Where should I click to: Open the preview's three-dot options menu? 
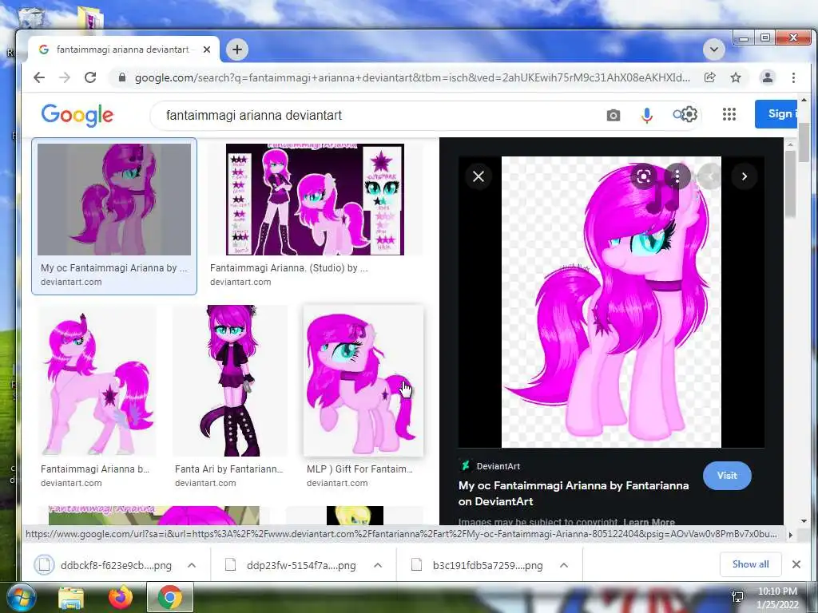coord(677,176)
